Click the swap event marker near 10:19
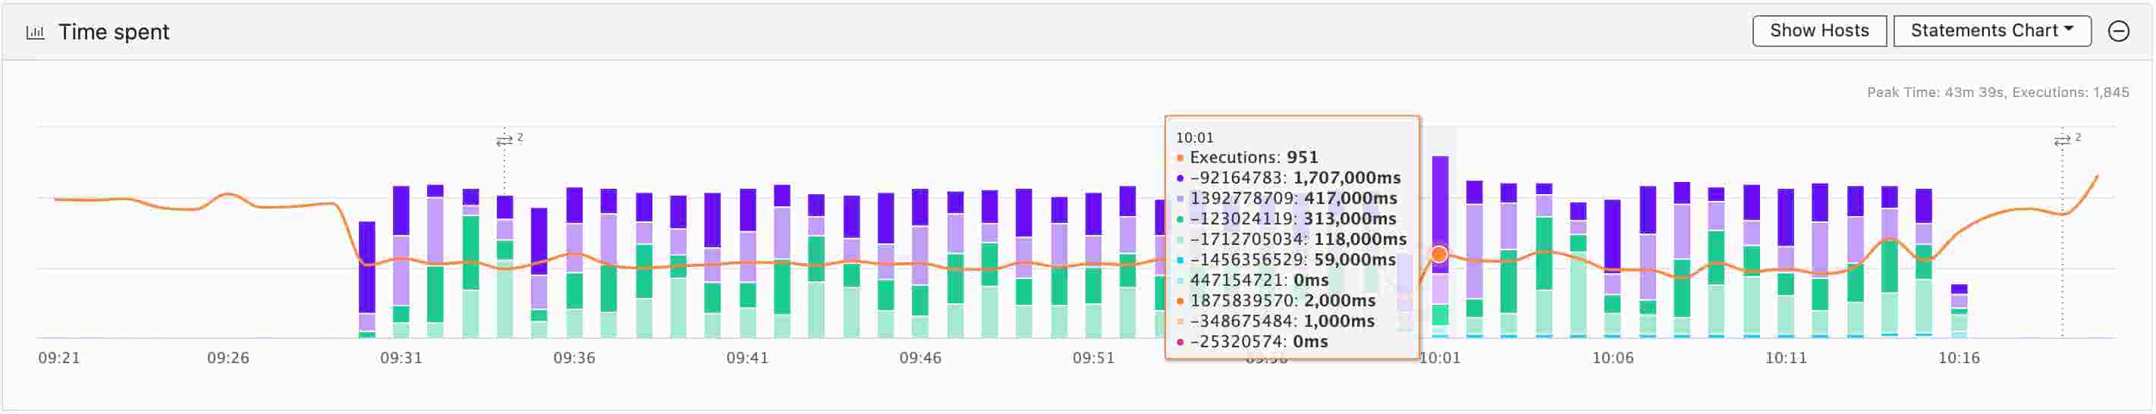Image resolution: width=2156 pixels, height=414 pixels. click(x=2062, y=140)
